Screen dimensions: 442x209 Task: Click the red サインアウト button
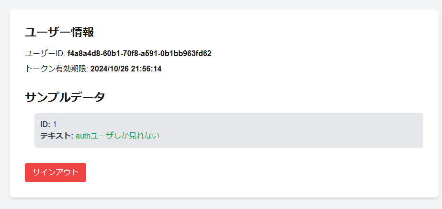(x=55, y=173)
